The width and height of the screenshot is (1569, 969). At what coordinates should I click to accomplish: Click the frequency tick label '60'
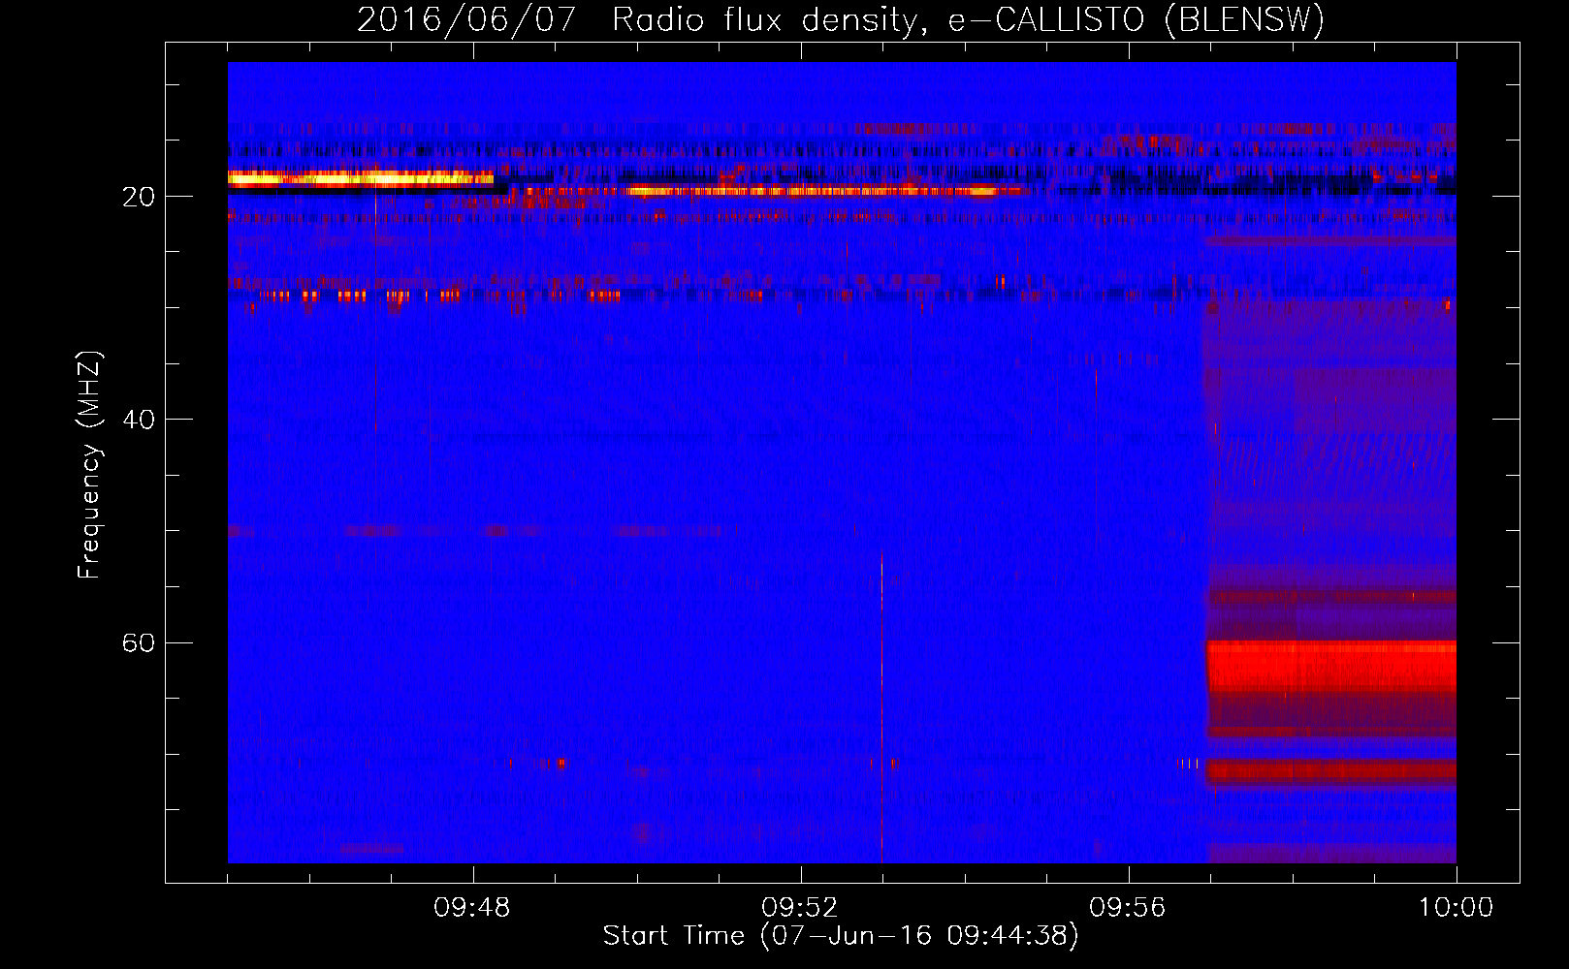click(x=138, y=643)
